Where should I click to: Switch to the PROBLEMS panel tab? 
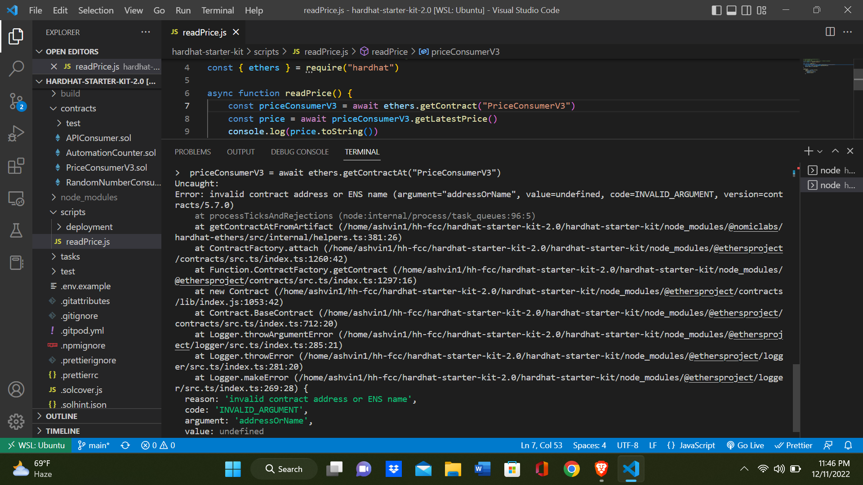(x=192, y=152)
